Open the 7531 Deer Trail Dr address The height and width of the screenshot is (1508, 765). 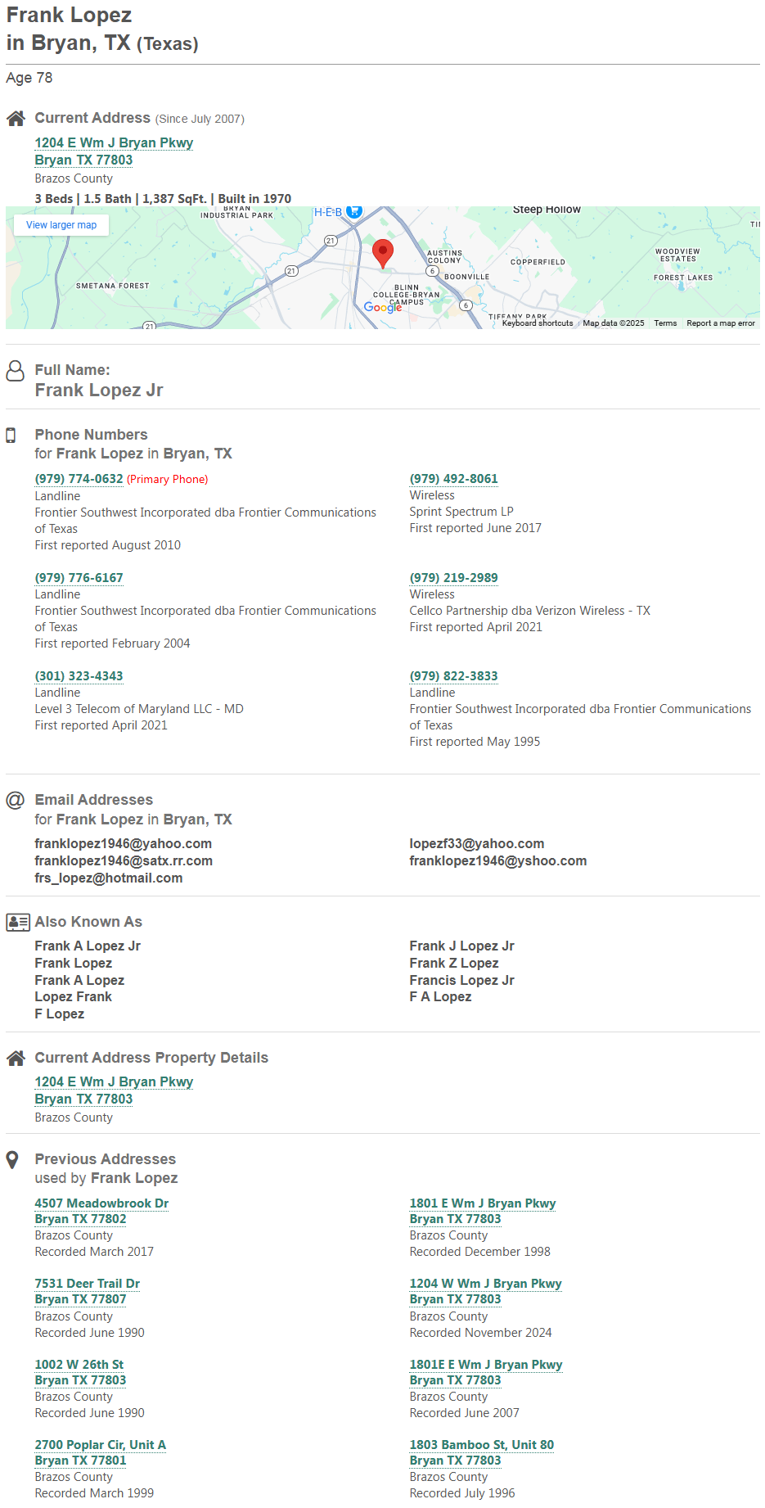[87, 1284]
